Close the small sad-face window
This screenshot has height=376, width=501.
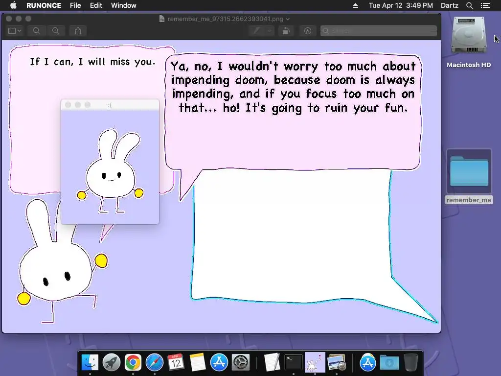click(68, 105)
